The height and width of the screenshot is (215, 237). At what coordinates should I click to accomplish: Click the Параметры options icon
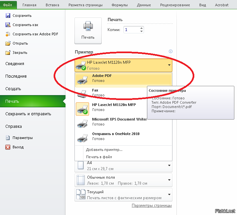pyautogui.click(x=8, y=138)
